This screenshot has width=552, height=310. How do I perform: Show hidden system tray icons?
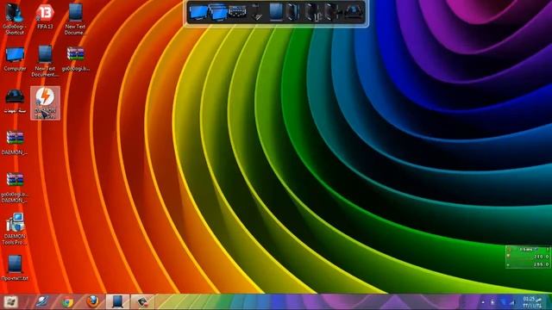(x=483, y=302)
